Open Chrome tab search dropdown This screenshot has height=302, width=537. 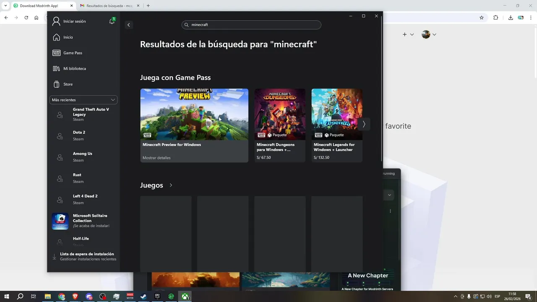pyautogui.click(x=6, y=6)
